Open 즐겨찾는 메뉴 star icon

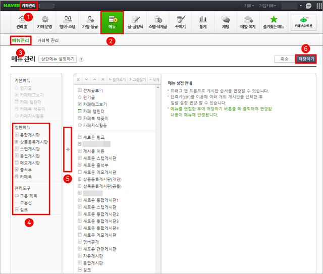[x=274, y=19]
